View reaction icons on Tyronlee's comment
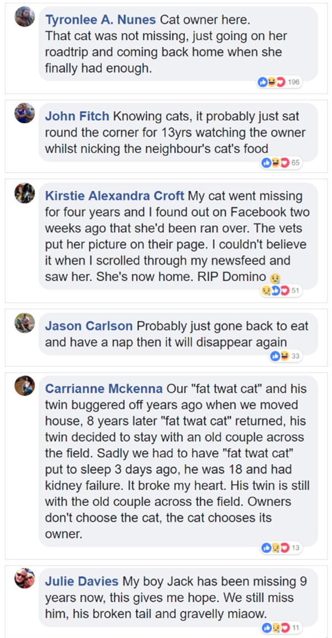Image resolution: width=332 pixels, height=638 pixels. point(271,82)
